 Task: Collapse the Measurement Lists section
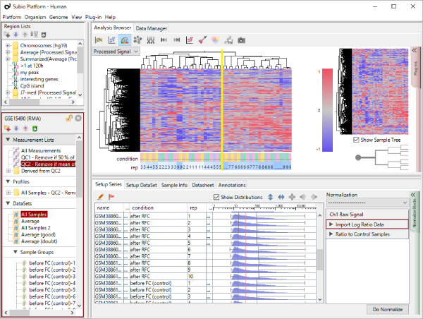click(x=7, y=140)
